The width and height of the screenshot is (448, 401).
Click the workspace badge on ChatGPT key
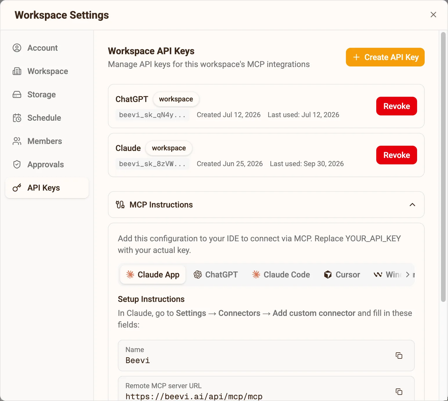coord(176,99)
